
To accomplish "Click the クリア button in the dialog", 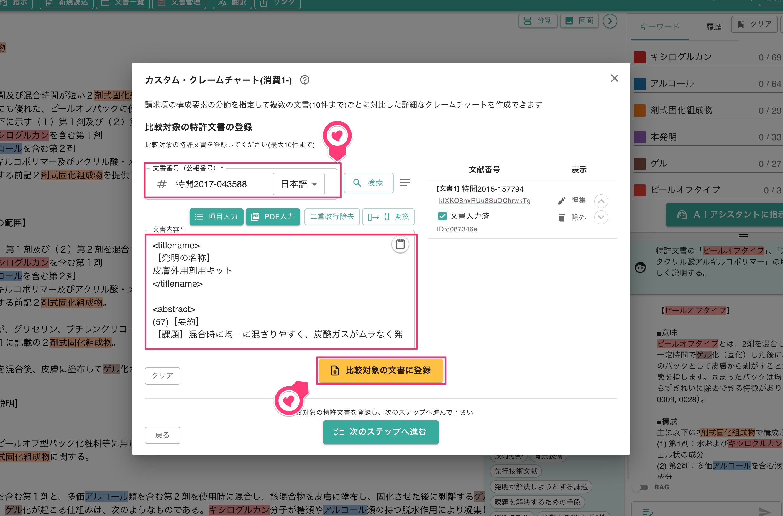I will [163, 375].
